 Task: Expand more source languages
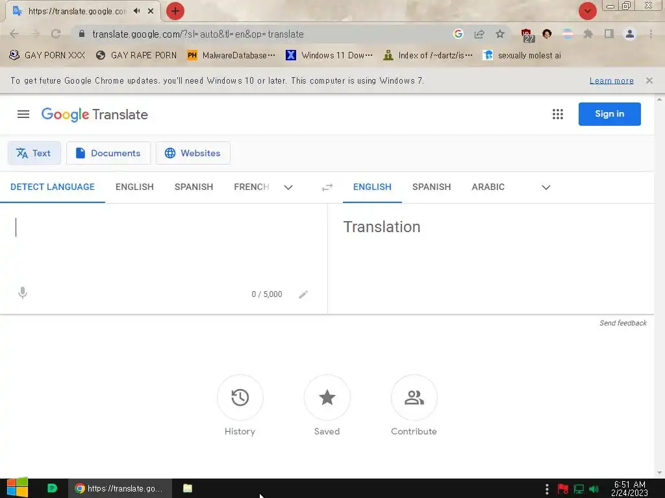click(x=288, y=187)
